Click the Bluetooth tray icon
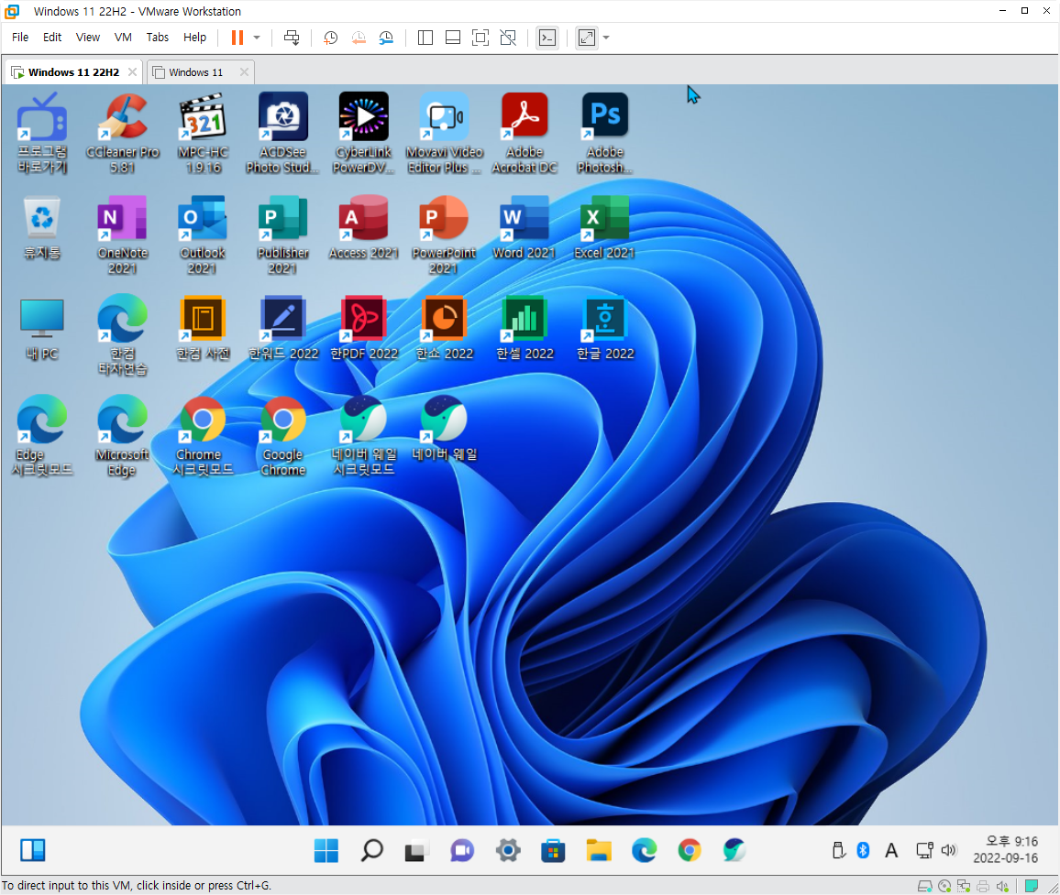 863,850
